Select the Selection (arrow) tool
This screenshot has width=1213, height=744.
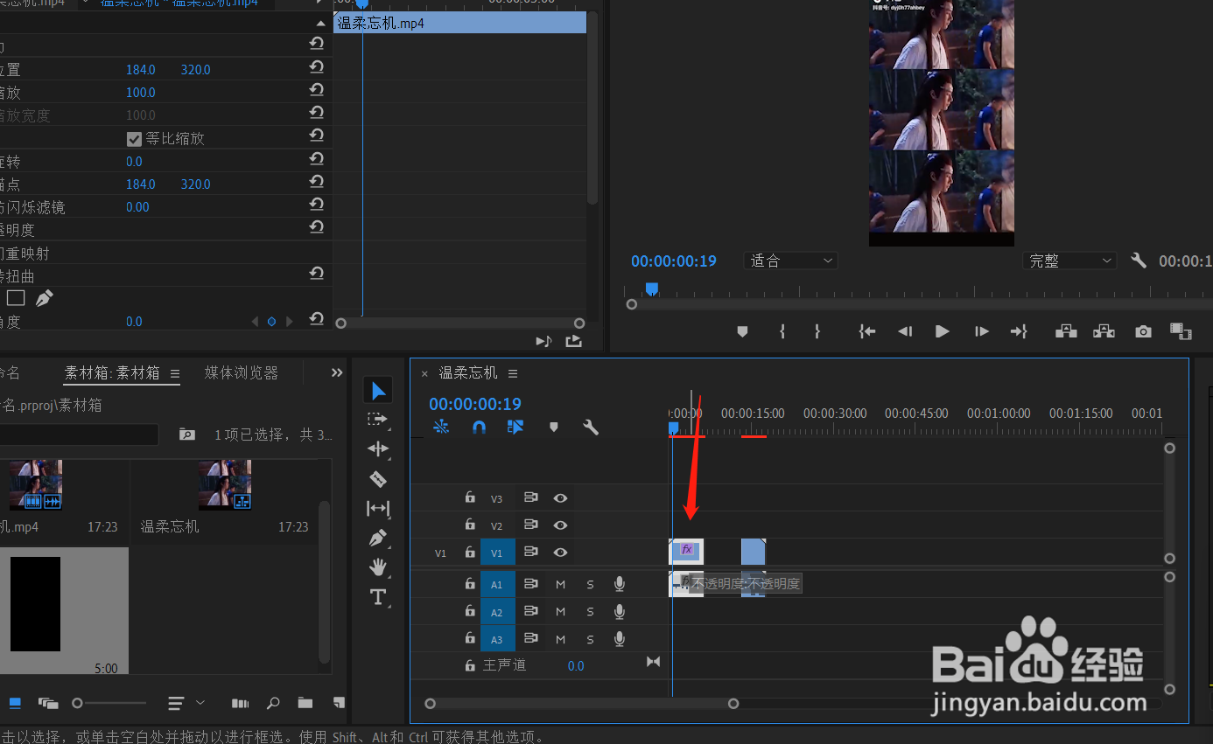point(378,390)
